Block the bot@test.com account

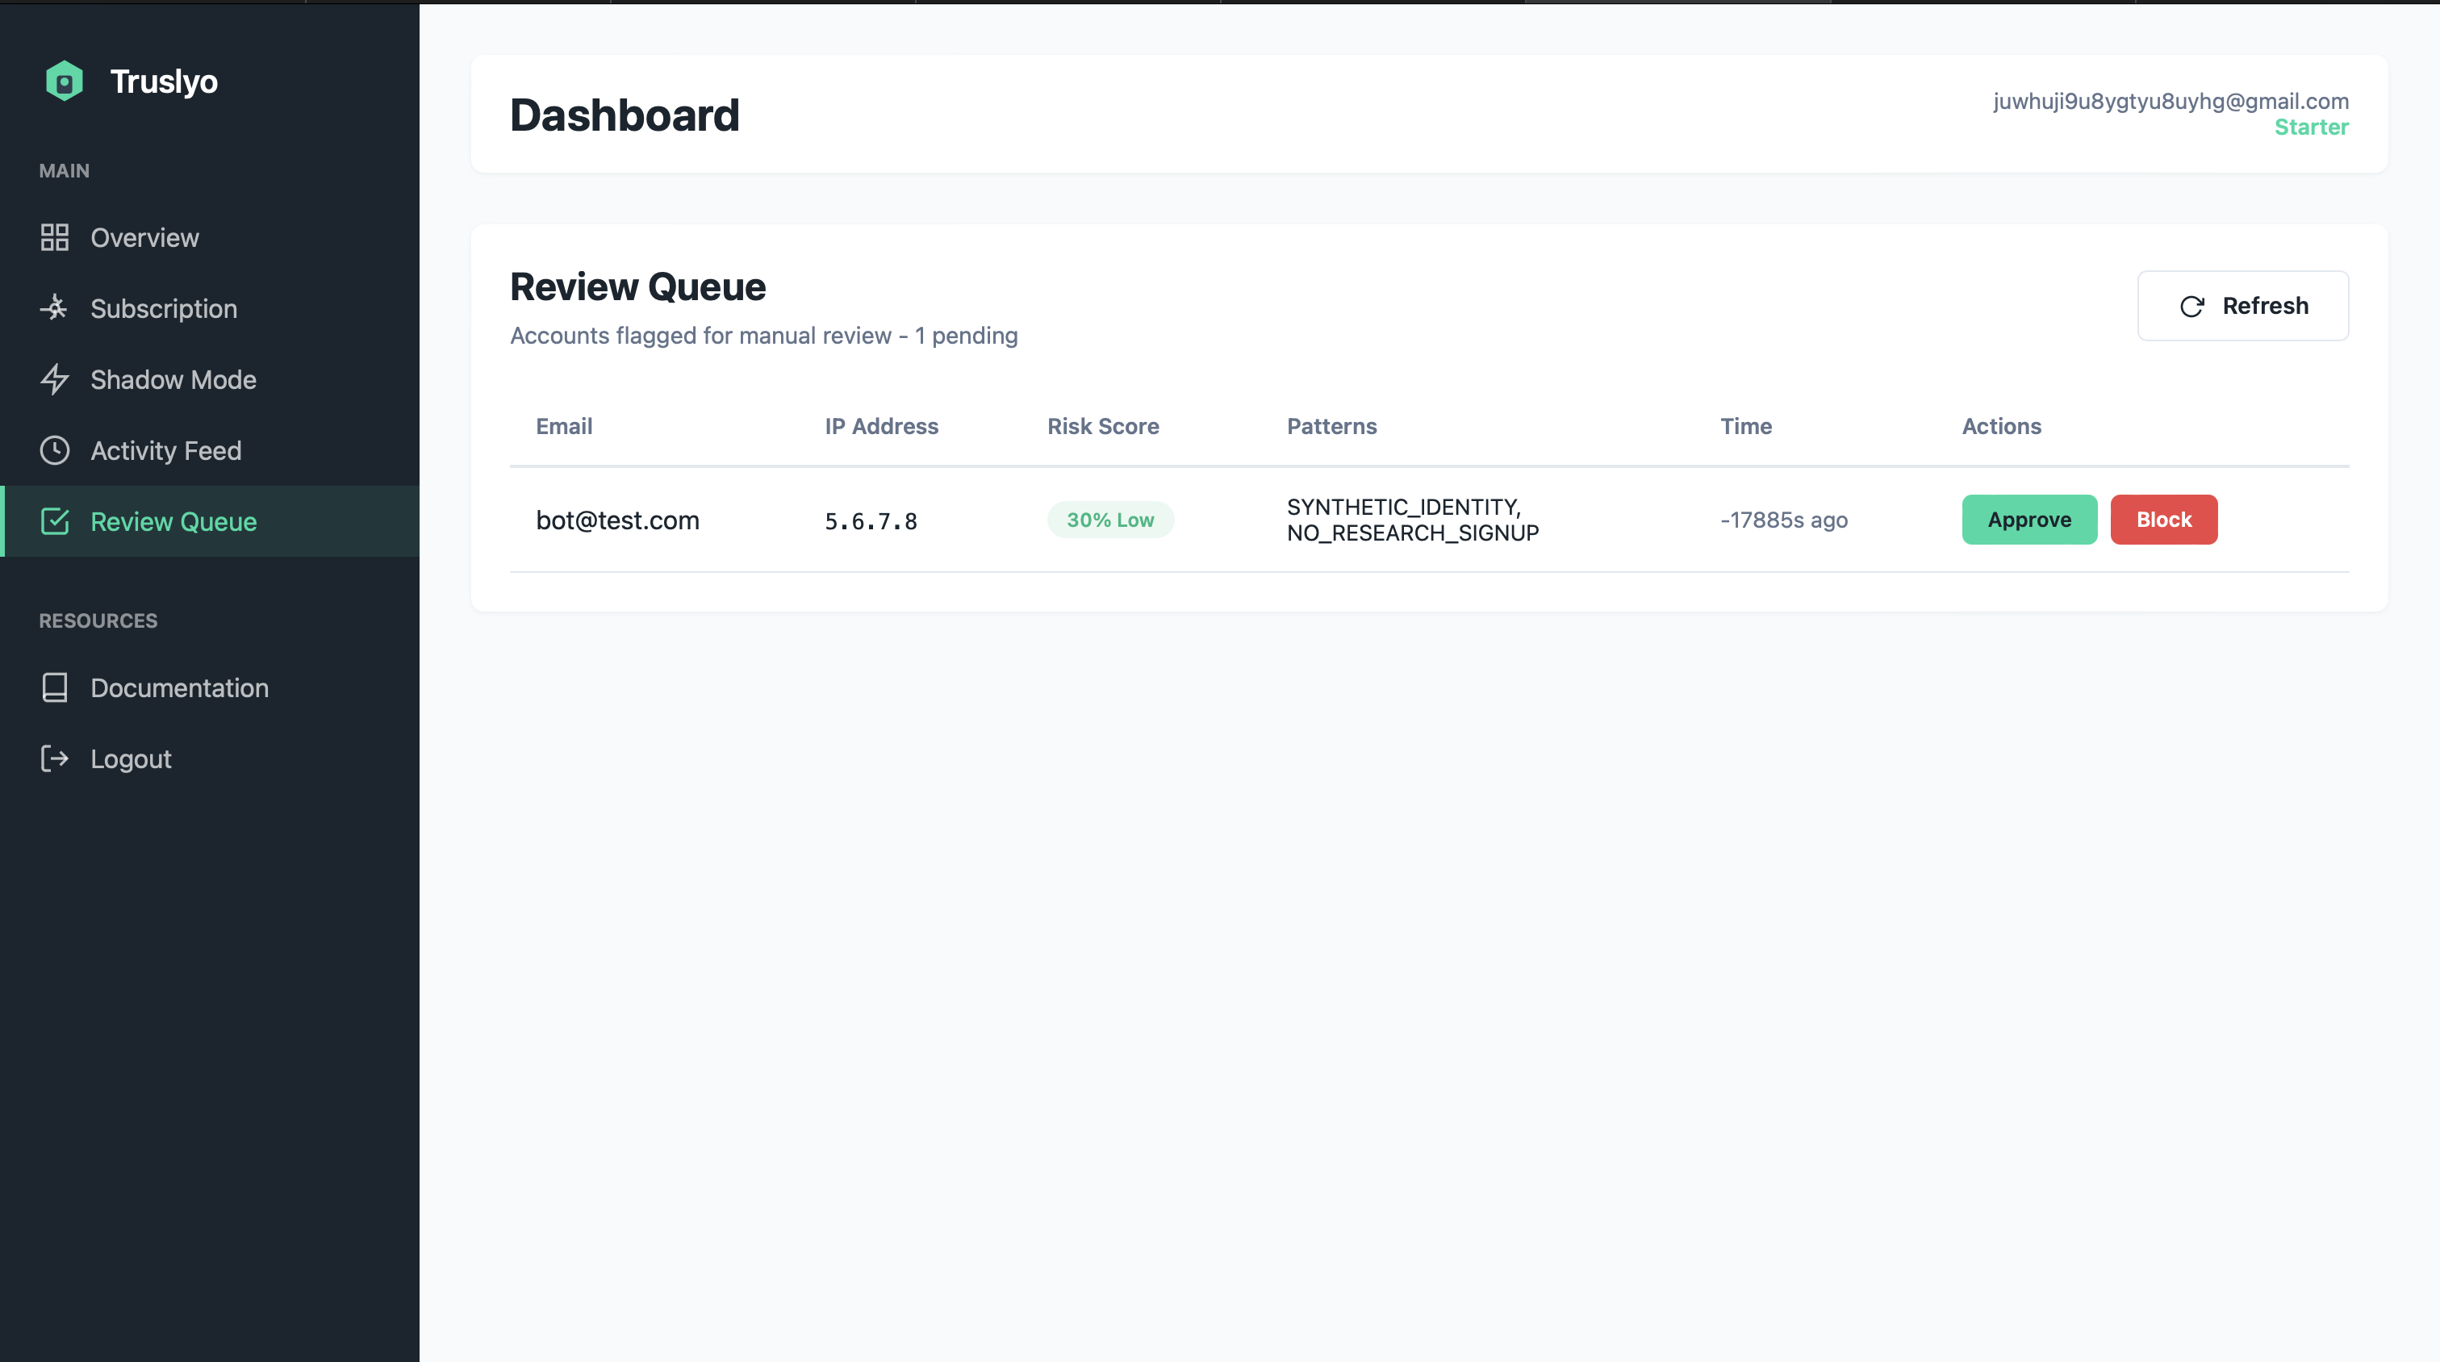2163,520
